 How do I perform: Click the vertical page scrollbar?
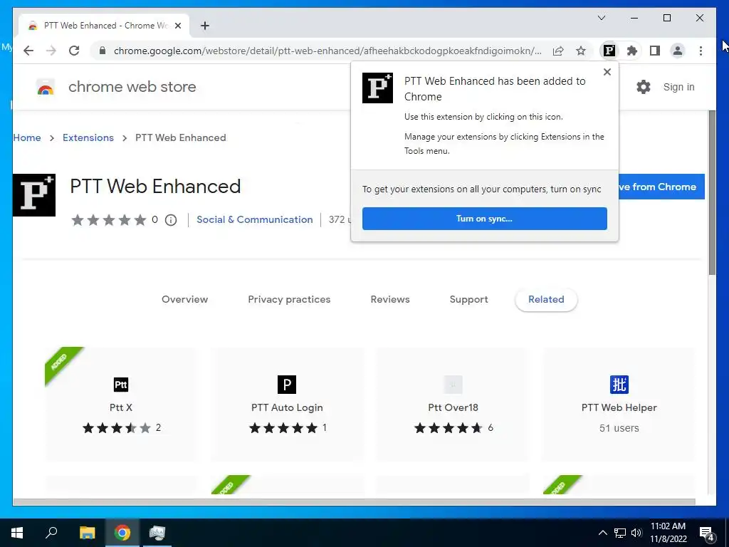[712, 192]
